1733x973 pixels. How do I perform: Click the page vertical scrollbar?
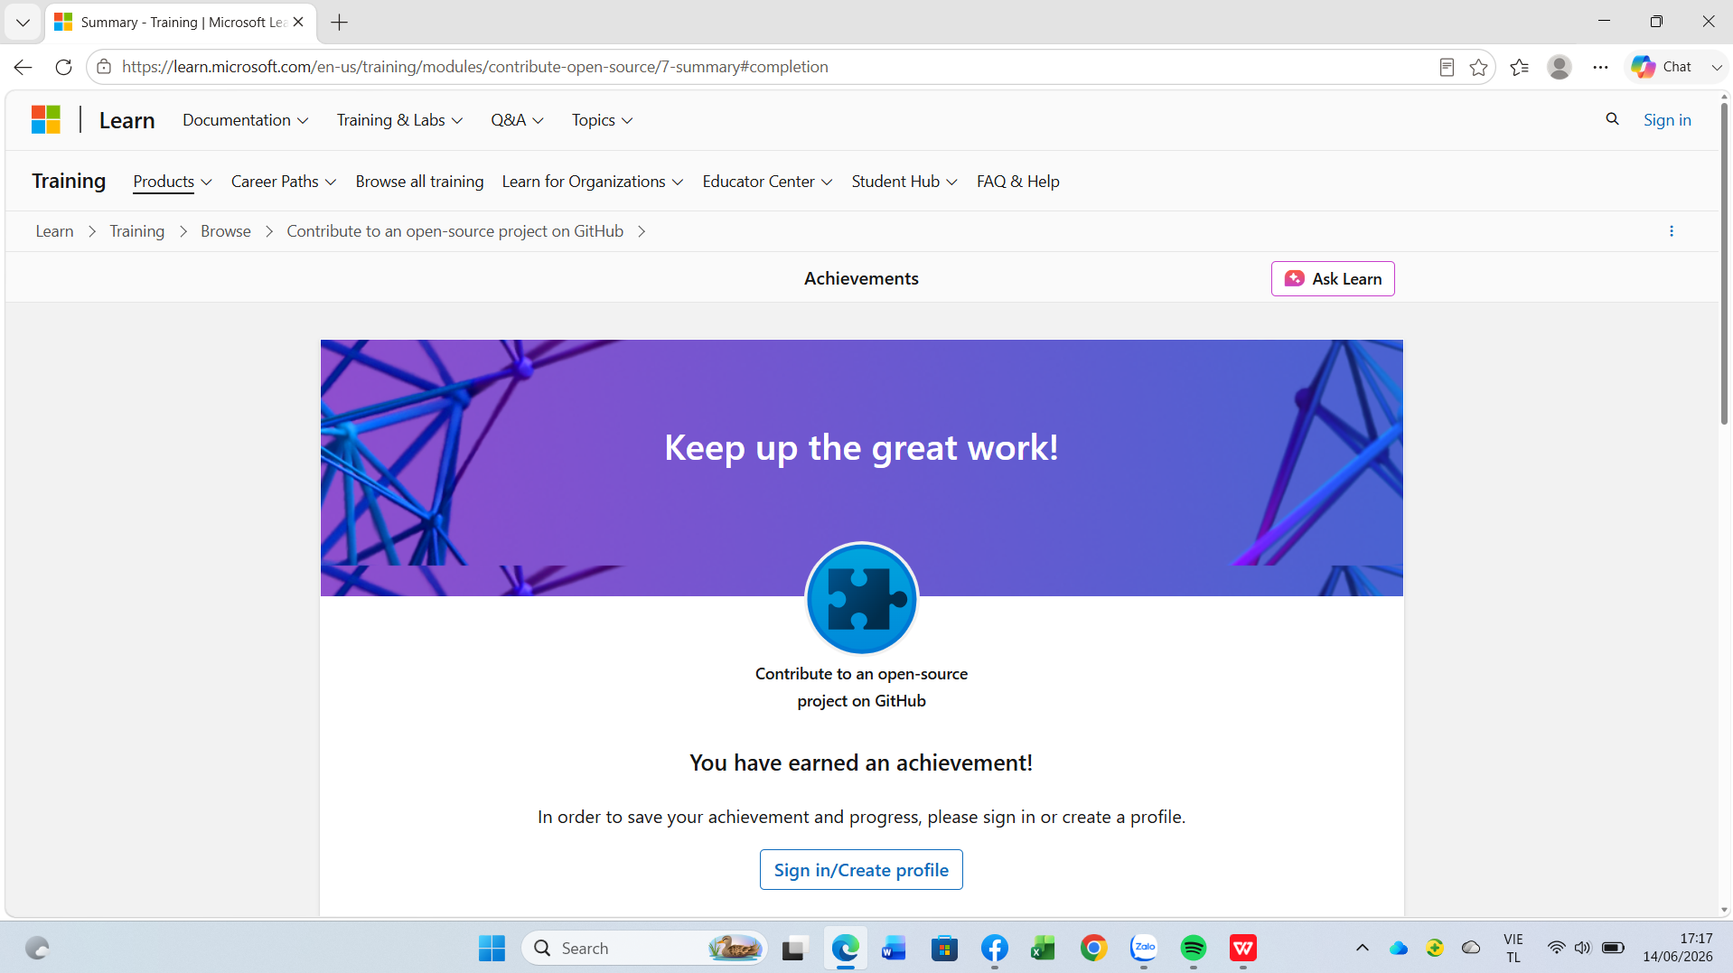click(x=1724, y=262)
